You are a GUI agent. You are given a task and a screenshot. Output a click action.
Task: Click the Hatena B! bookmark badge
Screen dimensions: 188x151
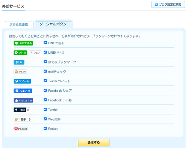(x=19, y=62)
